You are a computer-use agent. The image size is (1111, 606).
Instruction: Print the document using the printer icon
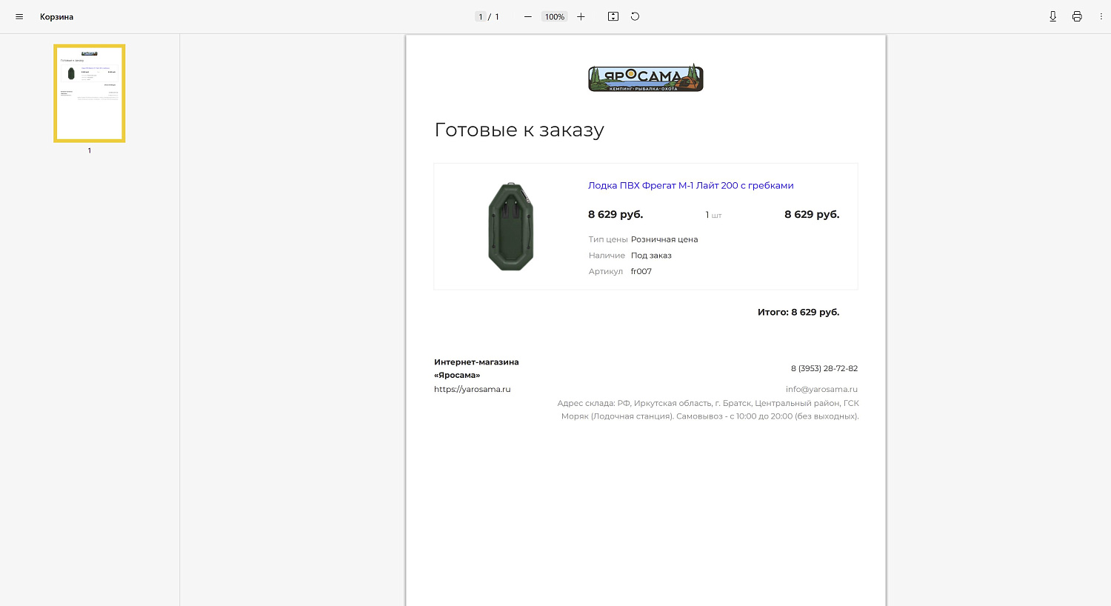pyautogui.click(x=1077, y=16)
